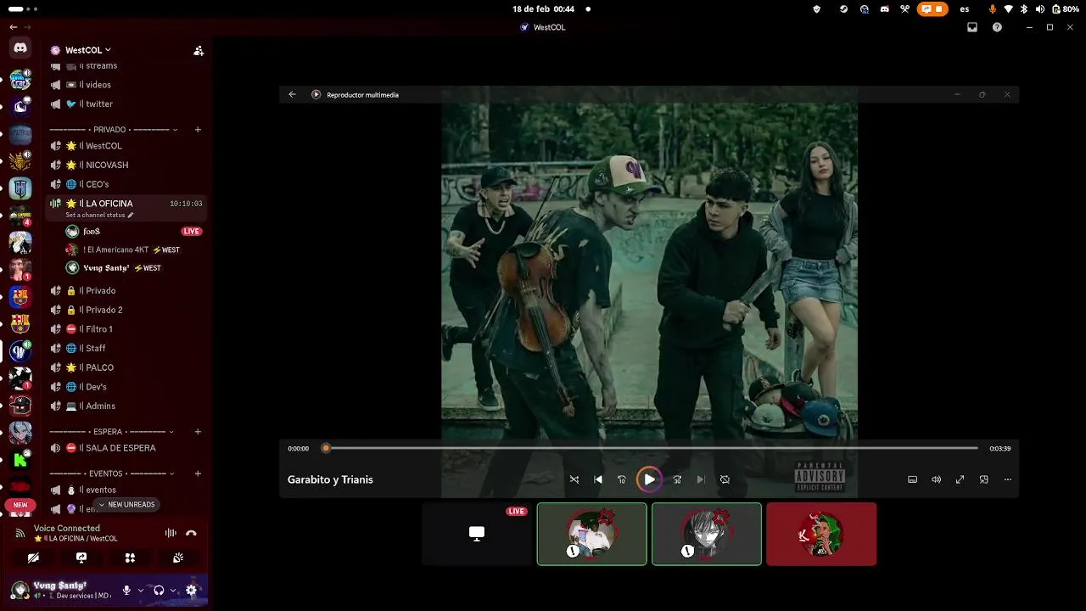Add channel to ESPERA category

198,432
